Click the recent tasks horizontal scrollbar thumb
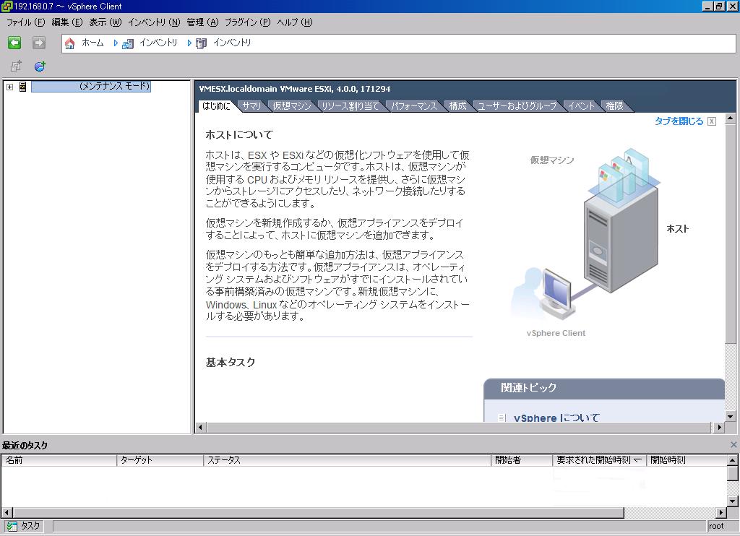Screen dimensions: 740x536 pos(319,512)
